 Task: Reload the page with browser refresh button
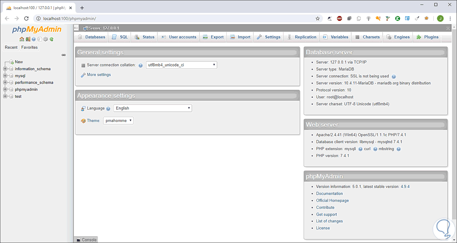26,18
